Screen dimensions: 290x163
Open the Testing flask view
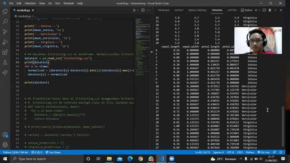coord(5,62)
